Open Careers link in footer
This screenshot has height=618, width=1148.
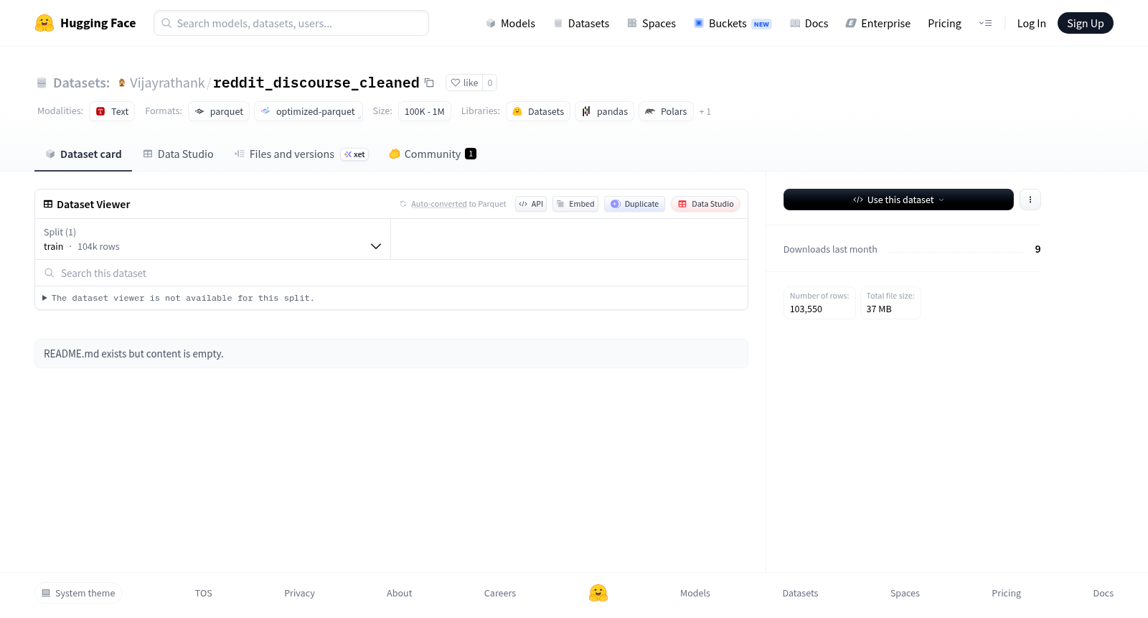500,593
